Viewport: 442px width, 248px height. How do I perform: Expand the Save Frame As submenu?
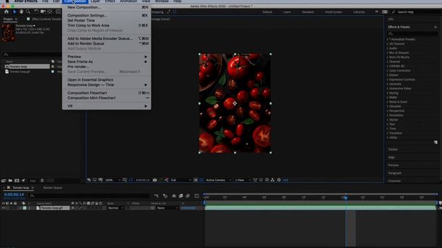click(x=107, y=61)
